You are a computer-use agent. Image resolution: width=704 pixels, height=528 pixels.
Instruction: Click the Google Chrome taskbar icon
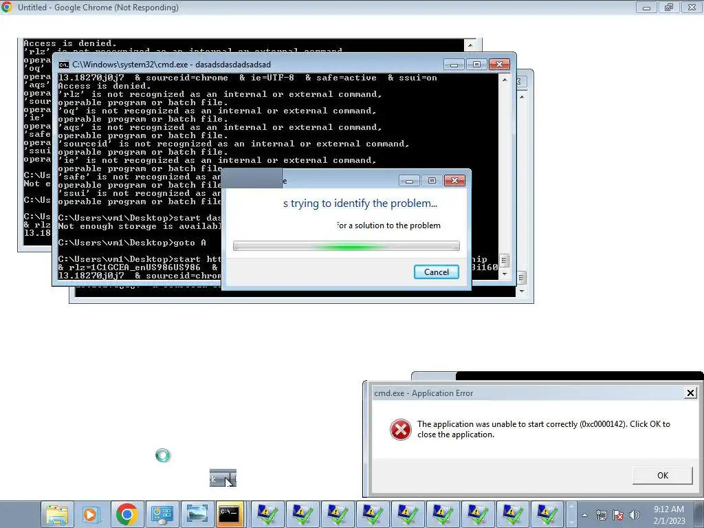[x=126, y=514]
